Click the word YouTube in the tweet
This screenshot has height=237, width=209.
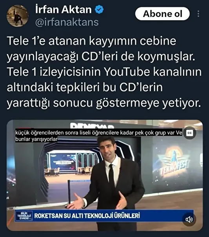127,72
